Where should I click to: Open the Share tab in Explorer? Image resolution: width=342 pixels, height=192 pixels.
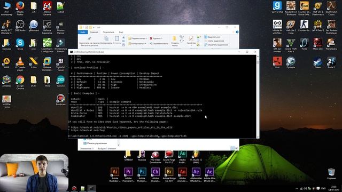pos(108,32)
